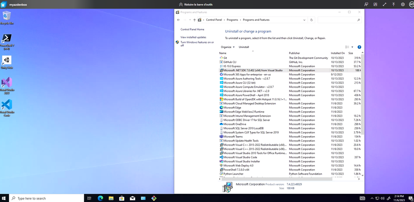
Task: Expand the address bar history dropdown
Action: click(304, 20)
